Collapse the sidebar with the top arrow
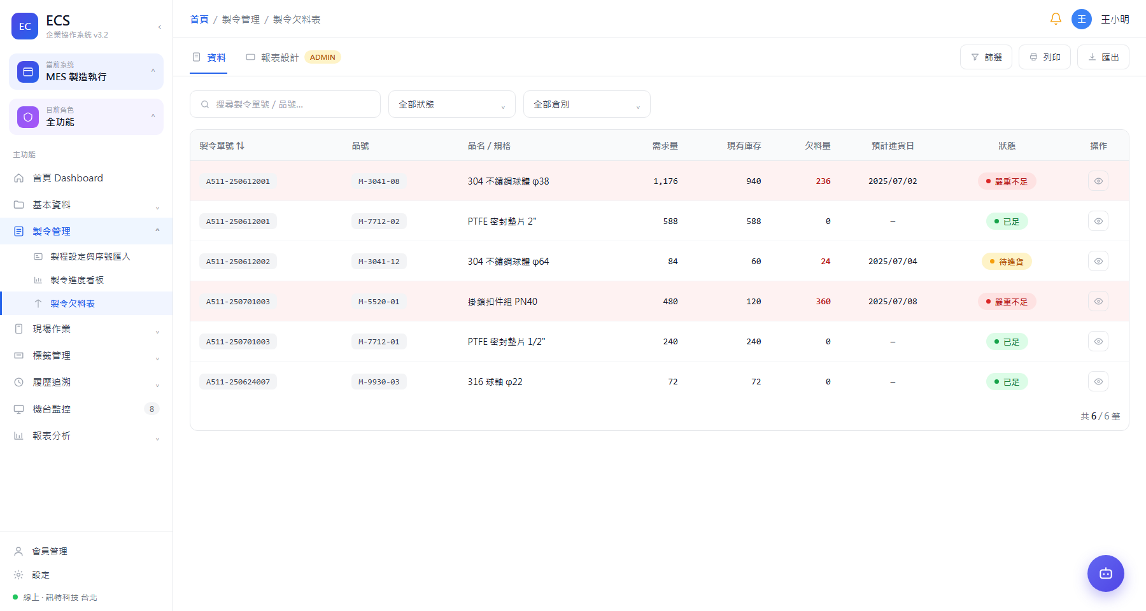Image resolution: width=1146 pixels, height=611 pixels. 159,27
